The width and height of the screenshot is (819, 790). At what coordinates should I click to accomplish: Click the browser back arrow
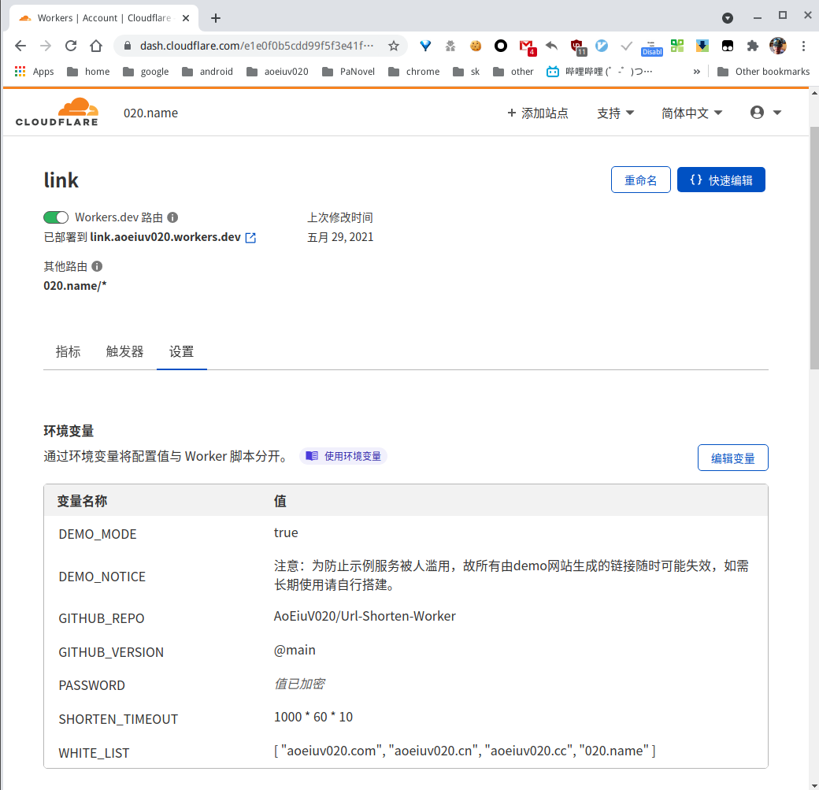click(x=20, y=46)
